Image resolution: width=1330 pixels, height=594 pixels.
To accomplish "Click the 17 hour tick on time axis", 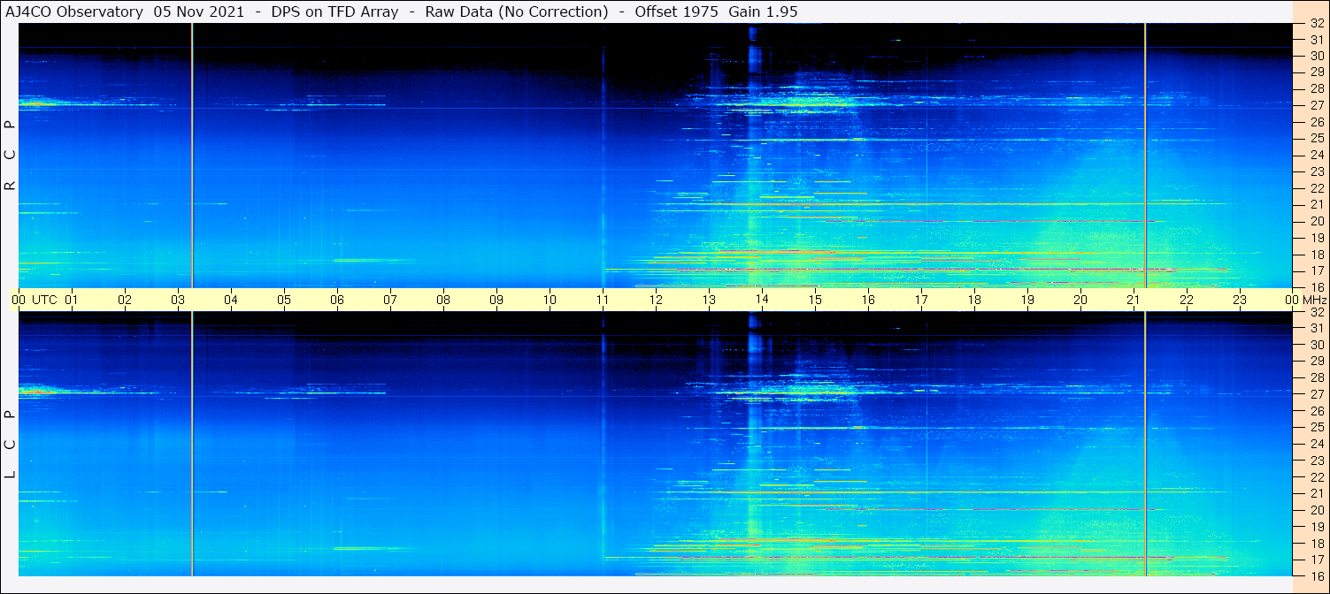I will 921,300.
